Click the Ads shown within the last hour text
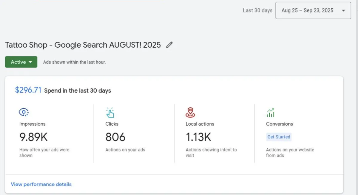 pos(75,62)
